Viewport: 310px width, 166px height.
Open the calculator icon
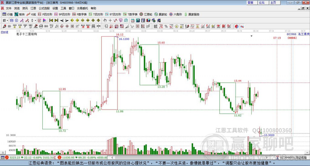pos(138,20)
